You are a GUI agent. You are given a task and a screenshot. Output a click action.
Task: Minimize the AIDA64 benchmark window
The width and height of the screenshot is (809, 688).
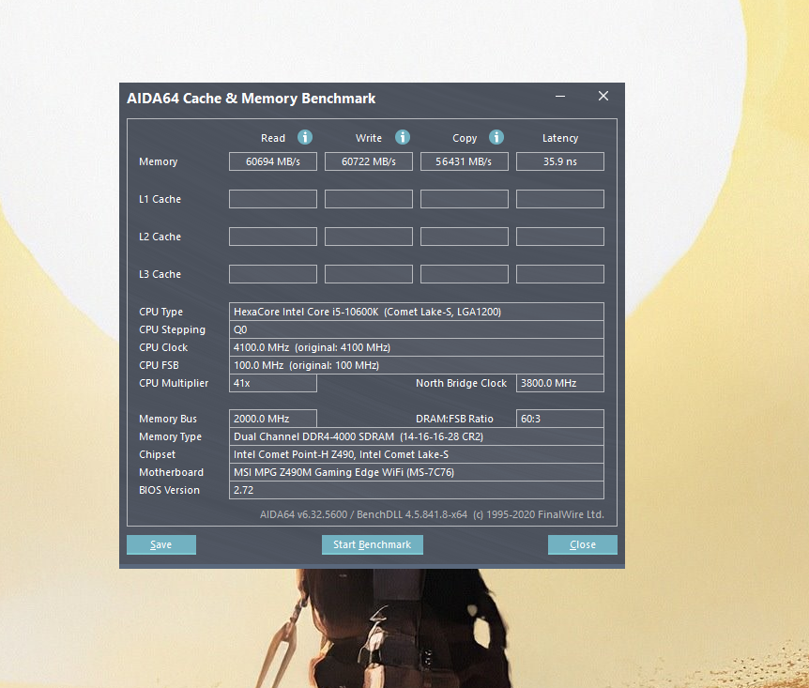[560, 96]
